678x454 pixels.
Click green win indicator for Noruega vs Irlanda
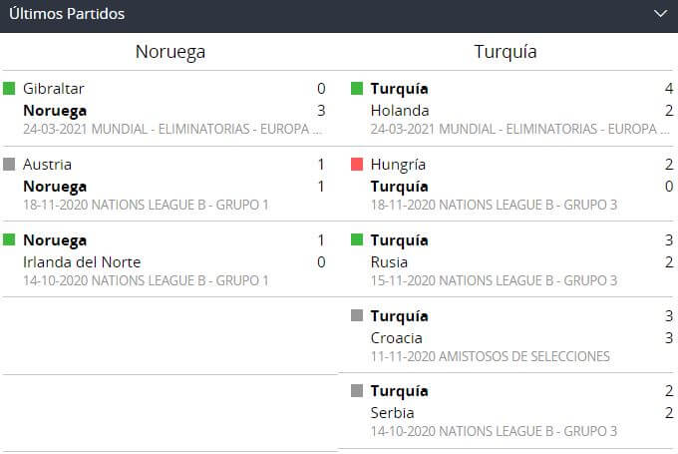click(10, 240)
